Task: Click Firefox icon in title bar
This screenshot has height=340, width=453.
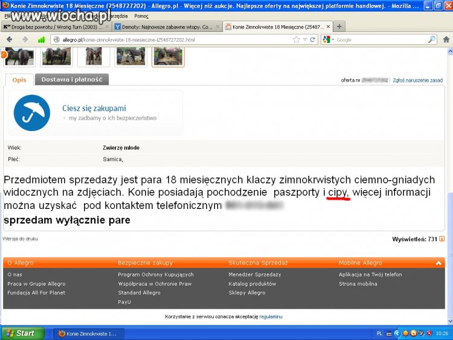Action: (5, 5)
